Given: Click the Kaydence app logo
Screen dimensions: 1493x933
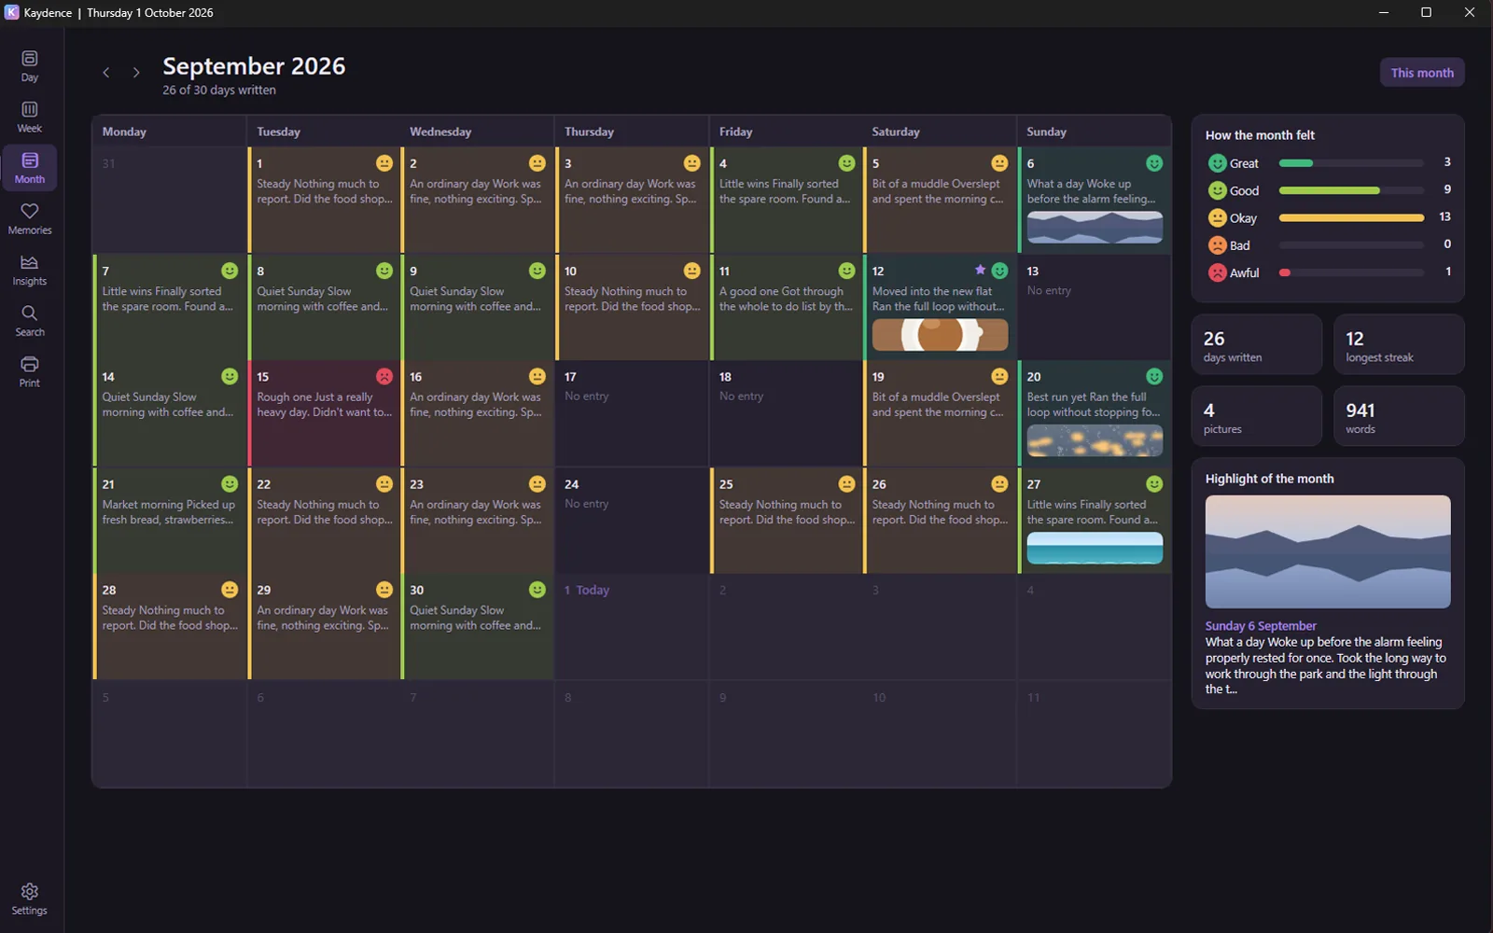Looking at the screenshot, I should 12,12.
